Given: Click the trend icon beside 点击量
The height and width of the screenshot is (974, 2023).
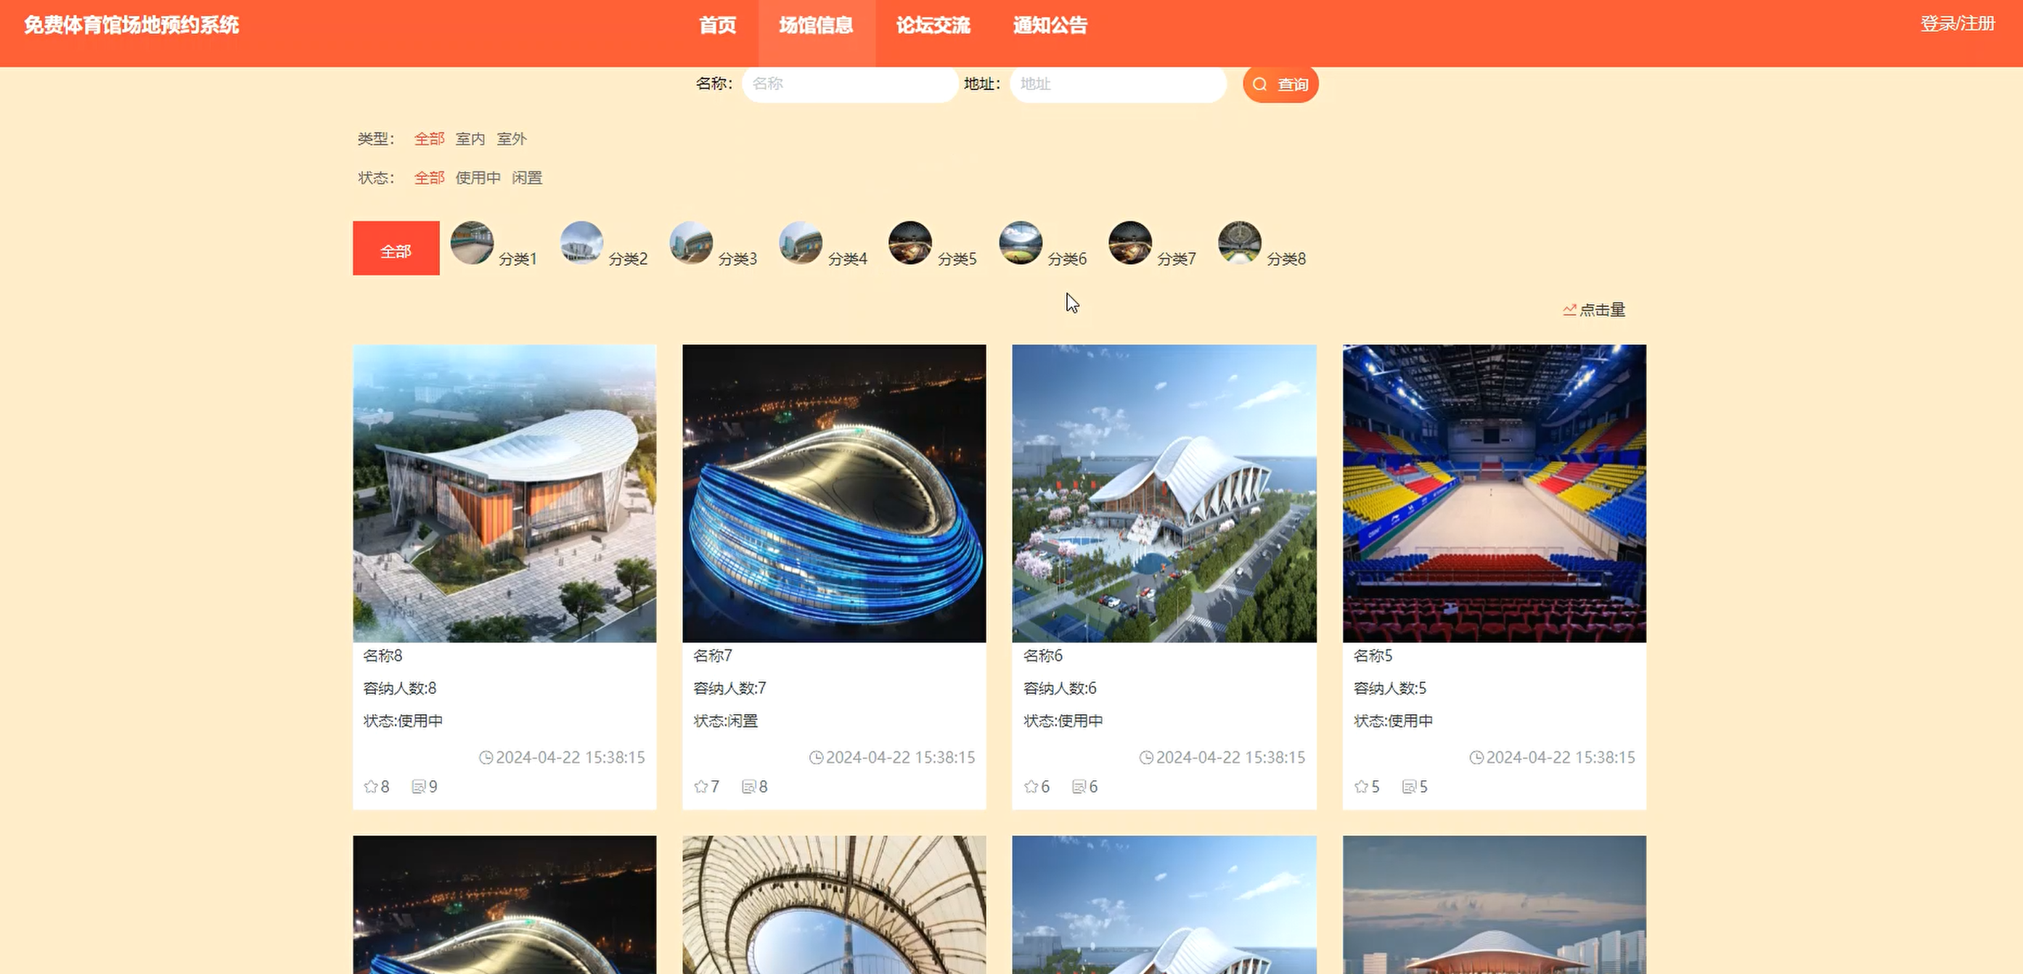Looking at the screenshot, I should [x=1569, y=310].
